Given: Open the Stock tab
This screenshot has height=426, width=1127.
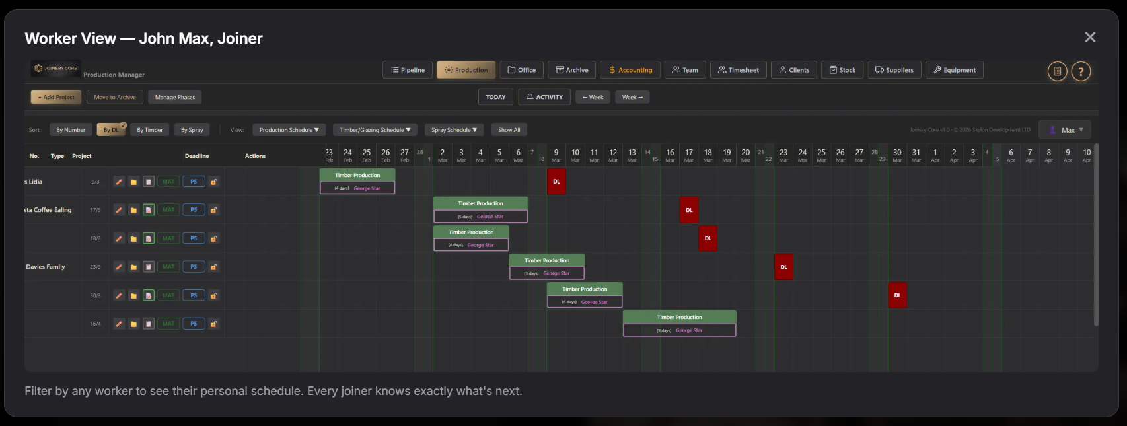Looking at the screenshot, I should pos(842,70).
